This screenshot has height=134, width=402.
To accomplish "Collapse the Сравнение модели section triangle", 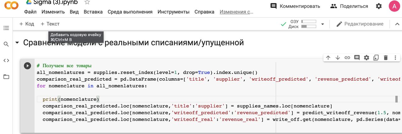I will (x=17, y=43).
